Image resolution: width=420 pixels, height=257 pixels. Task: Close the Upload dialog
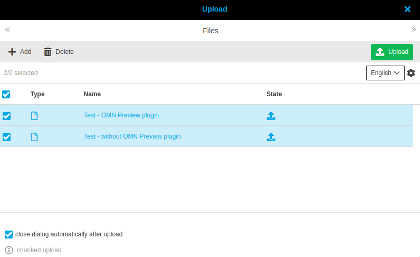coord(407,9)
